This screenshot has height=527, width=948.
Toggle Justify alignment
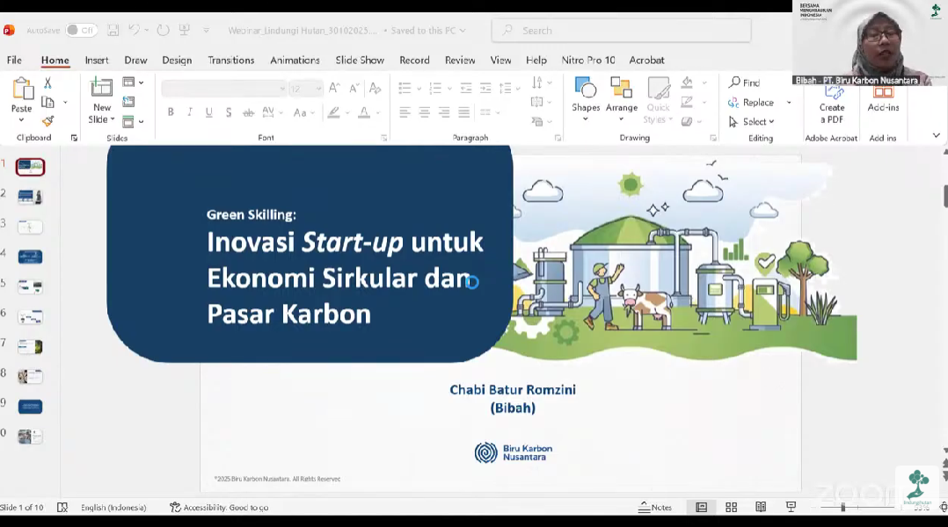click(x=463, y=112)
